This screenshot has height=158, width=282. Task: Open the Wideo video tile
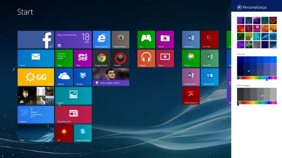(x=165, y=58)
